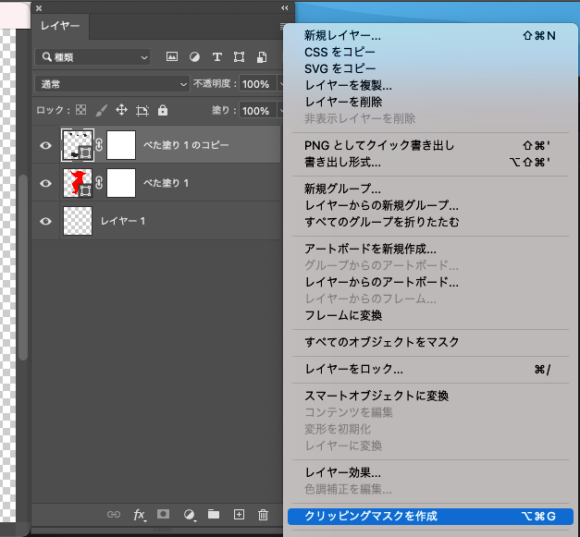
Task: Select the レイヤー panel tab
Action: (60, 27)
